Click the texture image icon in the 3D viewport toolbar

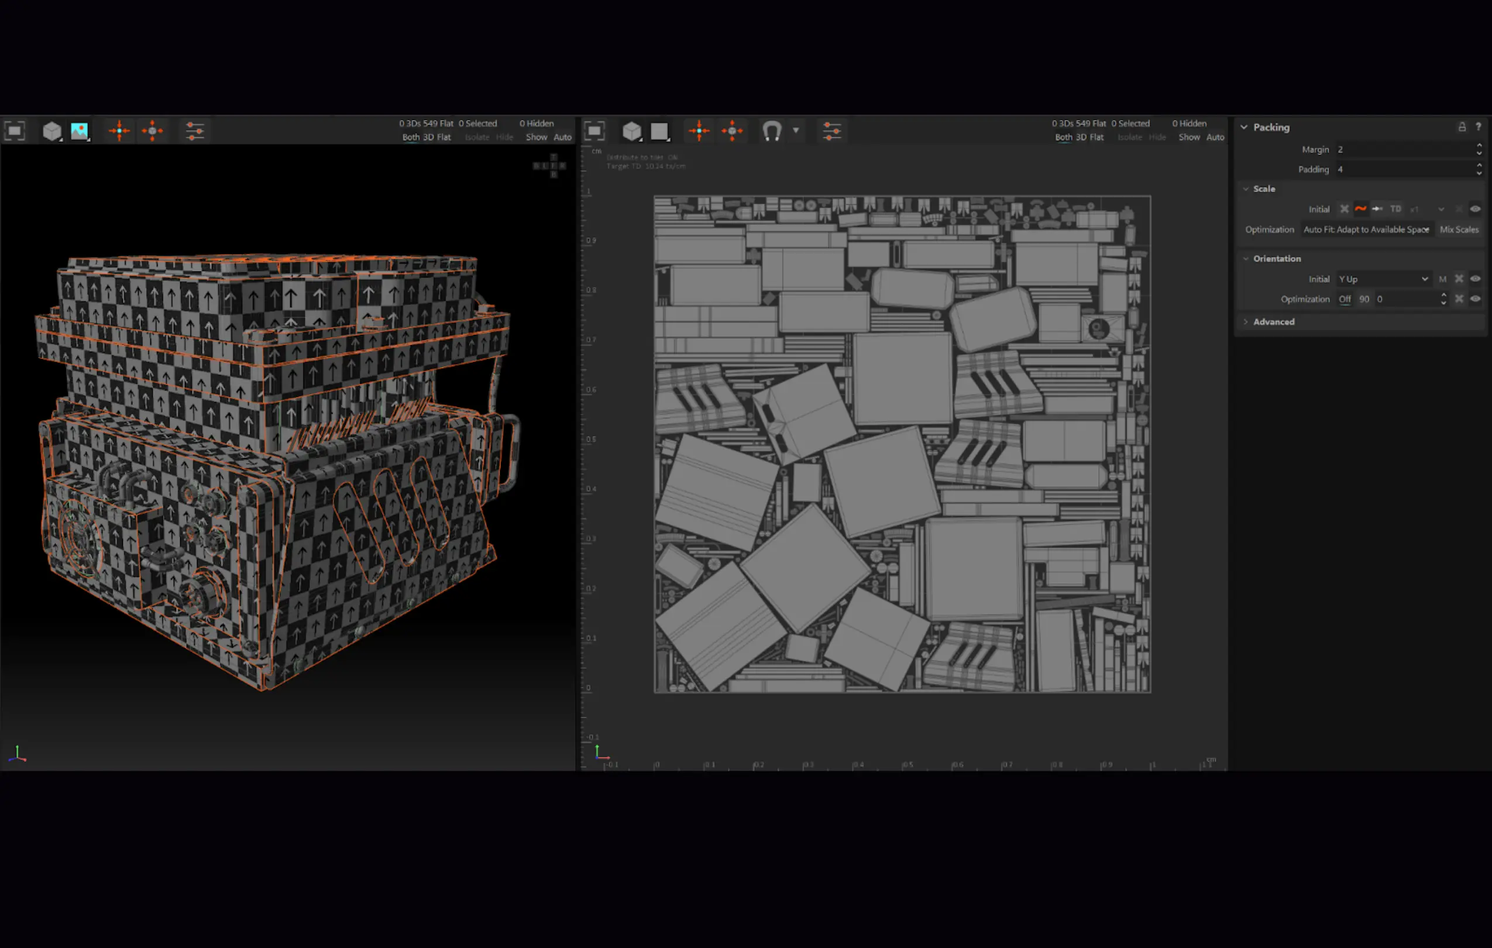coord(80,130)
